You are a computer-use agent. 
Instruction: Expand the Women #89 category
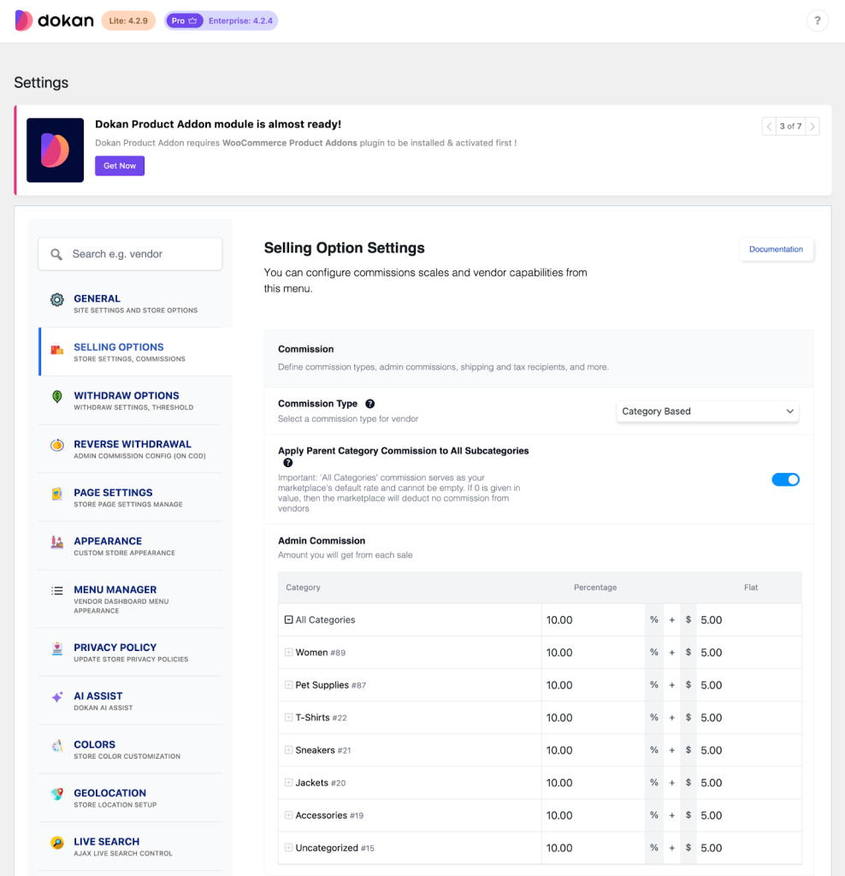(289, 652)
